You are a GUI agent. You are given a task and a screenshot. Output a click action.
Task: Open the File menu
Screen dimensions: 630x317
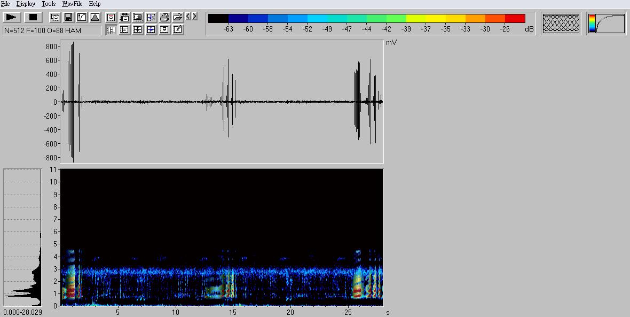(5, 4)
